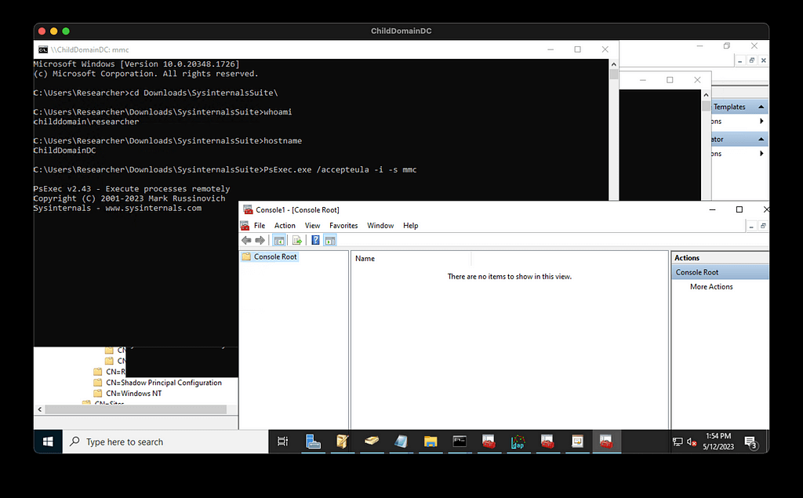Select the Console Root tree node
The width and height of the screenshot is (803, 498).
pyautogui.click(x=275, y=256)
